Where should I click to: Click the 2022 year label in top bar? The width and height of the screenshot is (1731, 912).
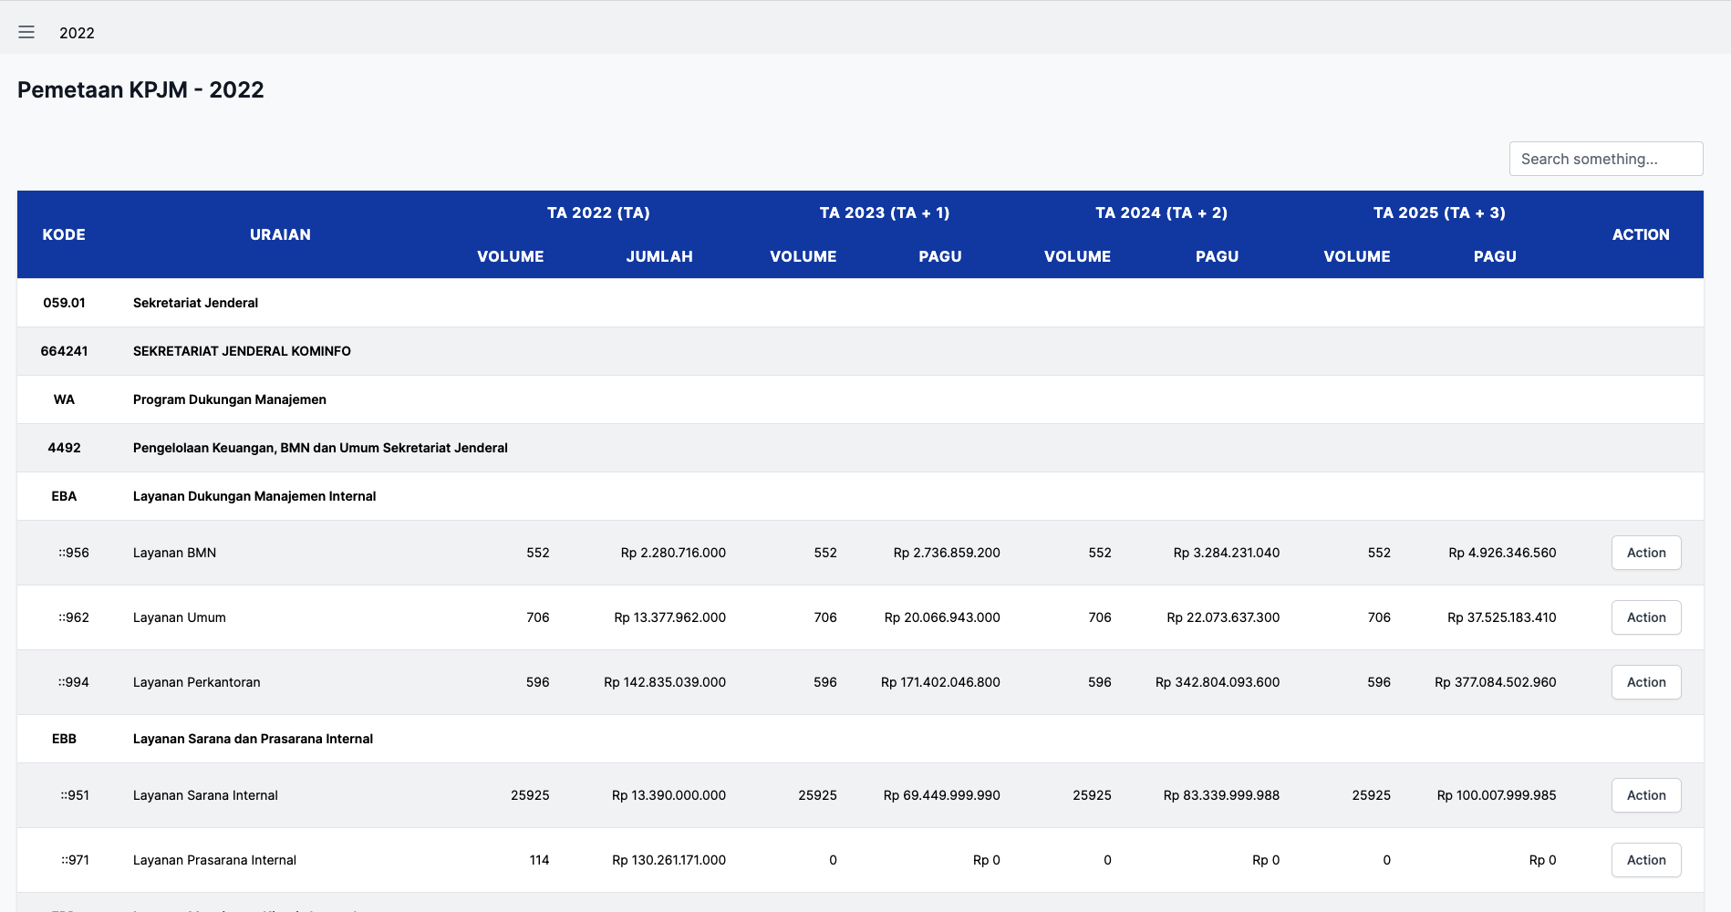point(77,33)
